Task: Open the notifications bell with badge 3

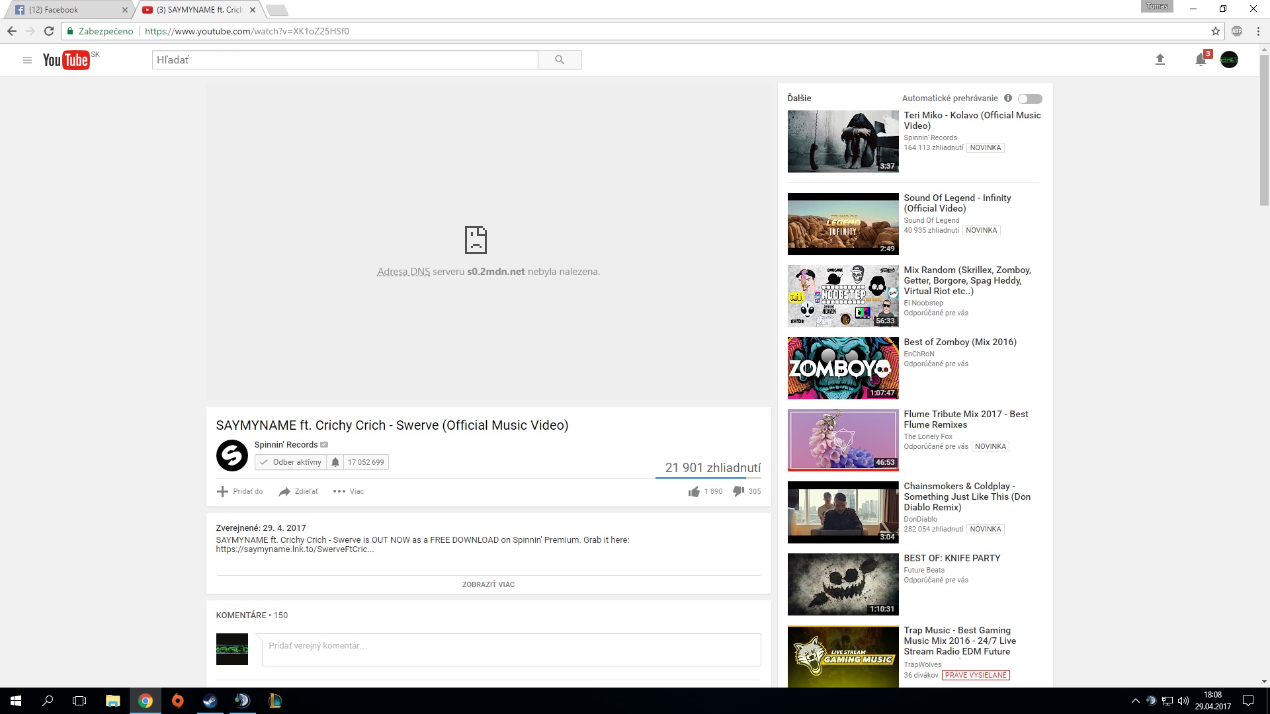Action: 1201,60
